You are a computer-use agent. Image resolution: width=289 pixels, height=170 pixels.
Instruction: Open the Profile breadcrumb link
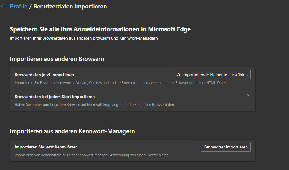pyautogui.click(x=19, y=6)
